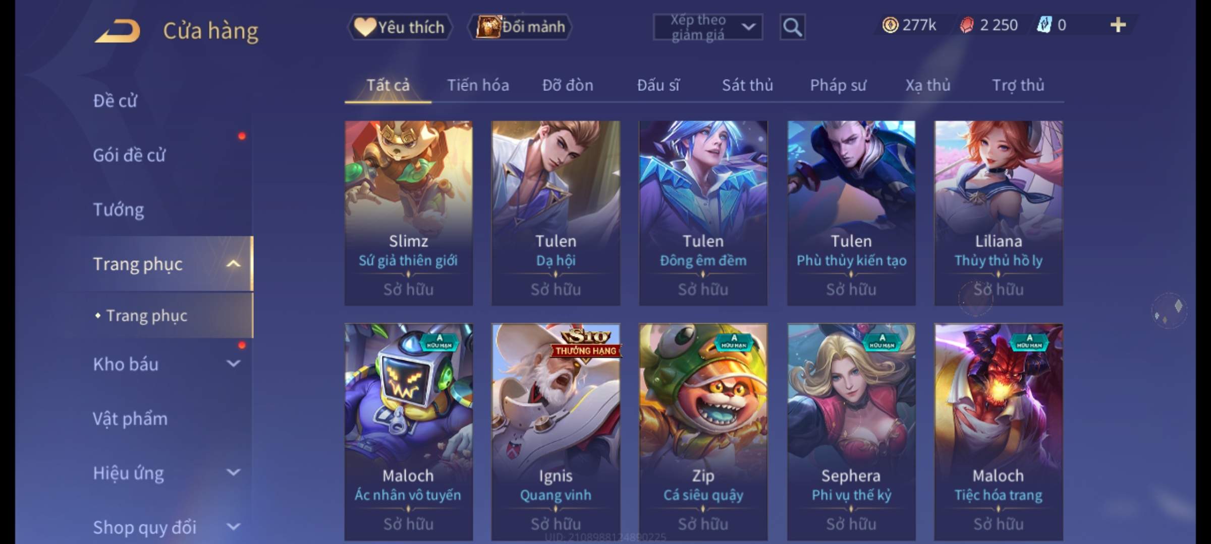Open the Ignis Quang vinh skin card
Viewport: 1211px width, 544px height.
click(x=556, y=432)
